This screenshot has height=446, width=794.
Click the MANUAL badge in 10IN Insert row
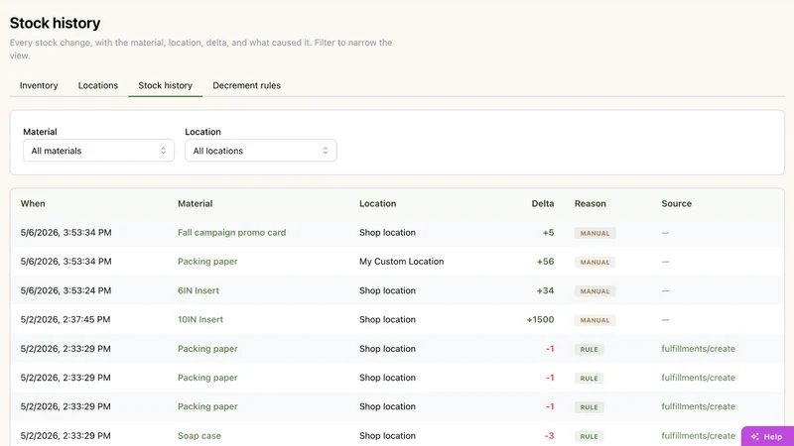(x=595, y=320)
